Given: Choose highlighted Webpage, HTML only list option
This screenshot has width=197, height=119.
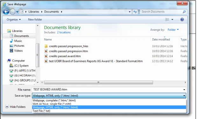Looking at the screenshot, I should coord(109,107).
